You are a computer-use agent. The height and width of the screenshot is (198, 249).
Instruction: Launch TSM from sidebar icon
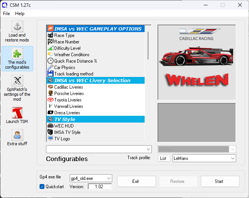coord(17,113)
